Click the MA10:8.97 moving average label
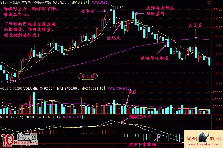This screenshot has height=148, width=223. click(x=79, y=2)
